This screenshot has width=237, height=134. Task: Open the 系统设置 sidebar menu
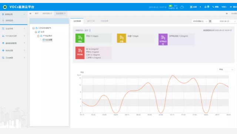(x=14, y=50)
